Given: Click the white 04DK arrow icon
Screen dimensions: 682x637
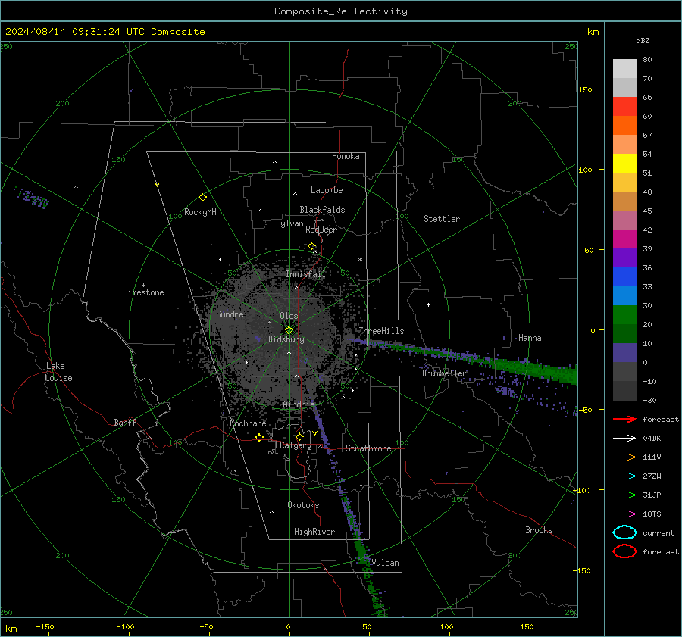Looking at the screenshot, I should point(624,439).
